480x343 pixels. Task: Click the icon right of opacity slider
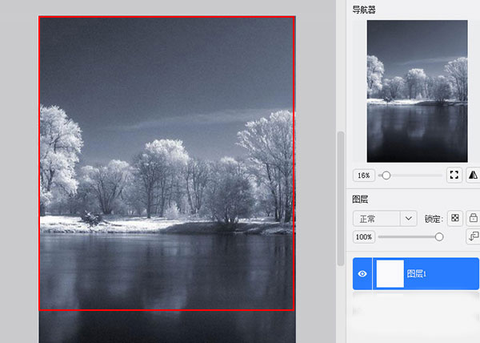coord(473,236)
